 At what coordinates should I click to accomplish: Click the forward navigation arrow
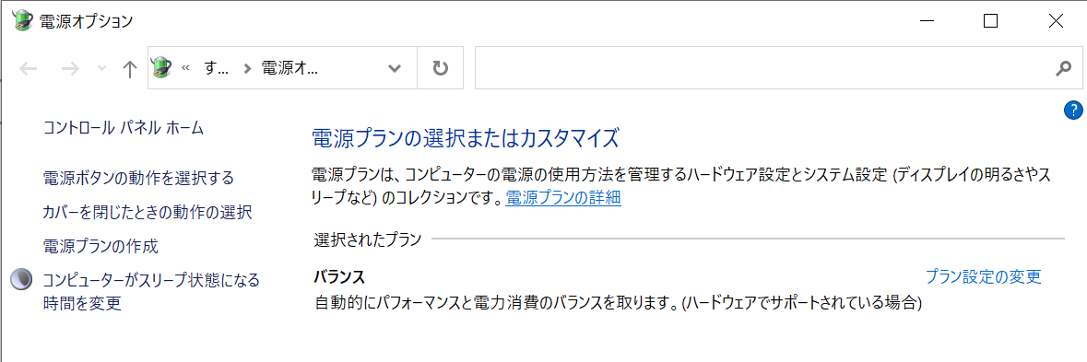70,68
